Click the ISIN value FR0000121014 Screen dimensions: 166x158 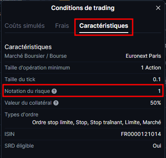(x=141, y=134)
